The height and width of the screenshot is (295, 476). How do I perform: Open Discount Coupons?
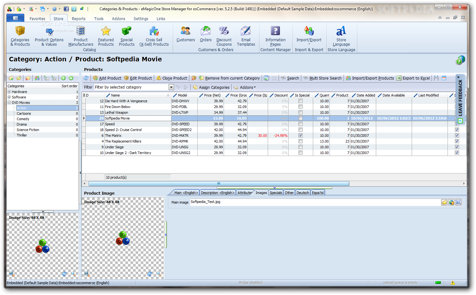click(224, 36)
